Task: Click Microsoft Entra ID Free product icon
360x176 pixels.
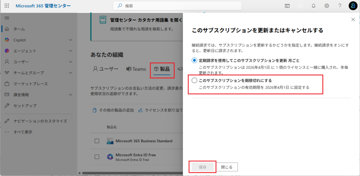Action: (110, 157)
